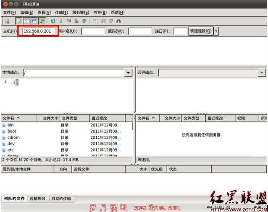The image size is (268, 212).
Task: Click the 本地站点 path field
Action: pyautogui.click(x=74, y=73)
